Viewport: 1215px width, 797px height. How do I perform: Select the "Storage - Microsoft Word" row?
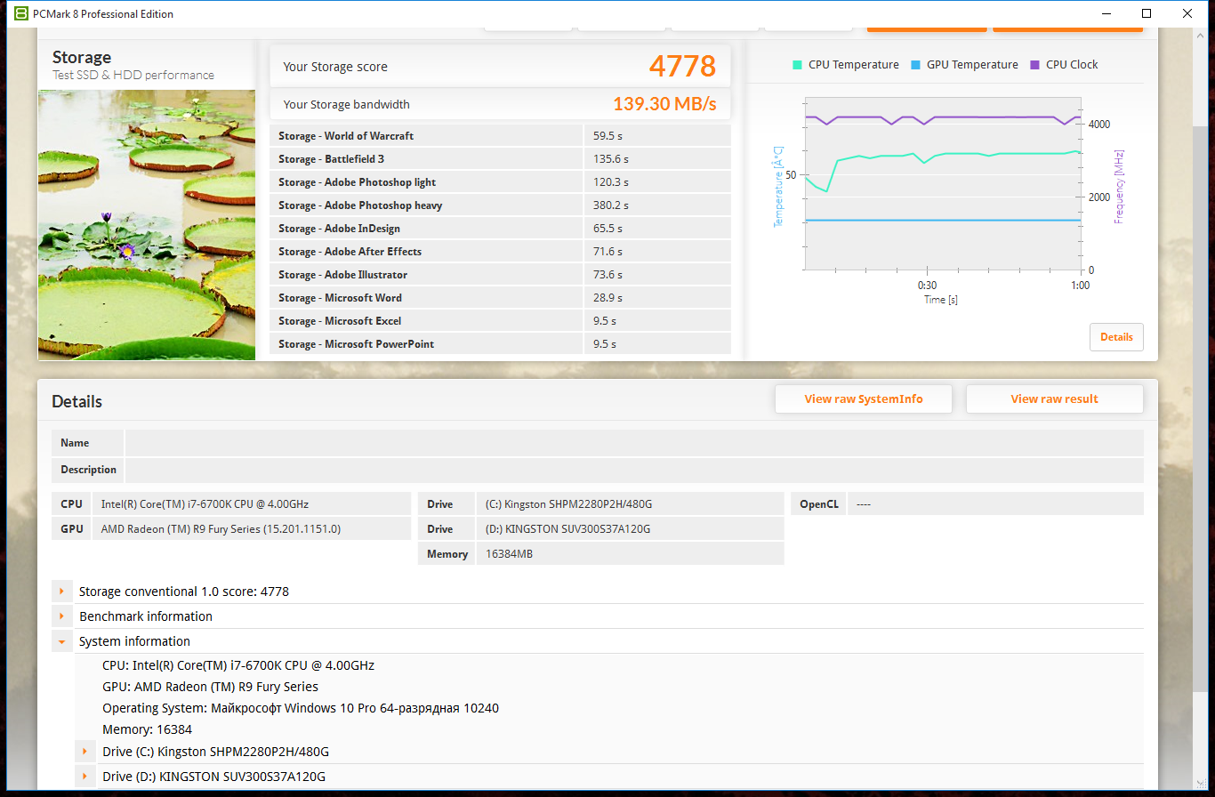500,298
